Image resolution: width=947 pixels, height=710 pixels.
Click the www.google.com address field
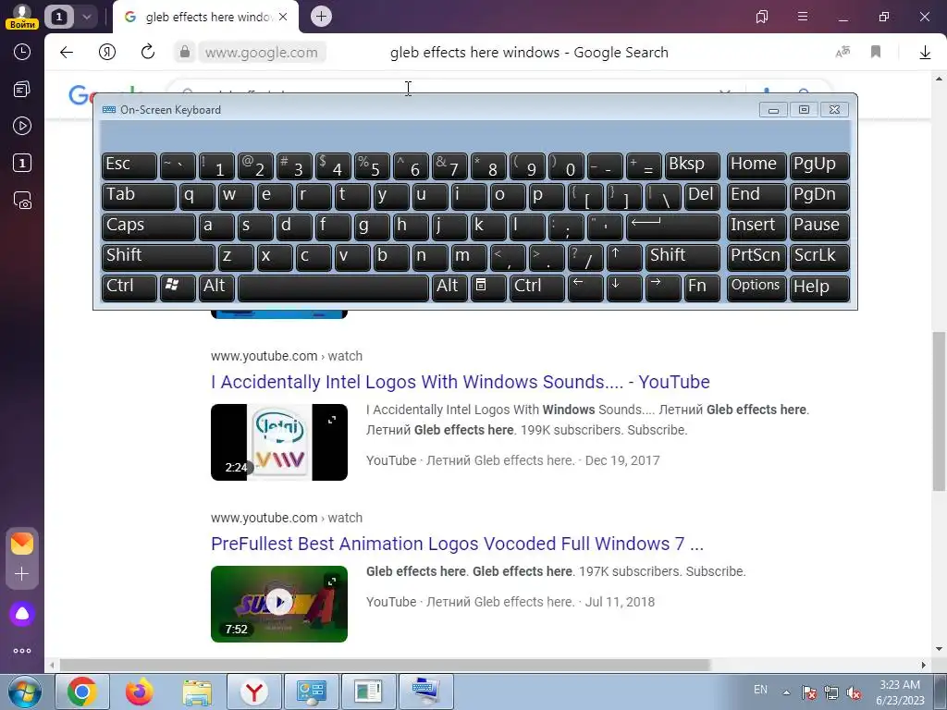tap(262, 53)
